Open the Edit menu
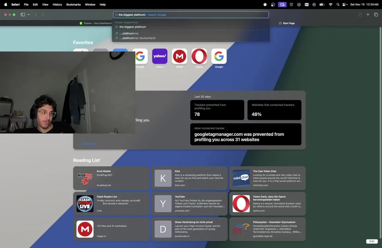The width and height of the screenshot is (382, 248). click(x=35, y=4)
